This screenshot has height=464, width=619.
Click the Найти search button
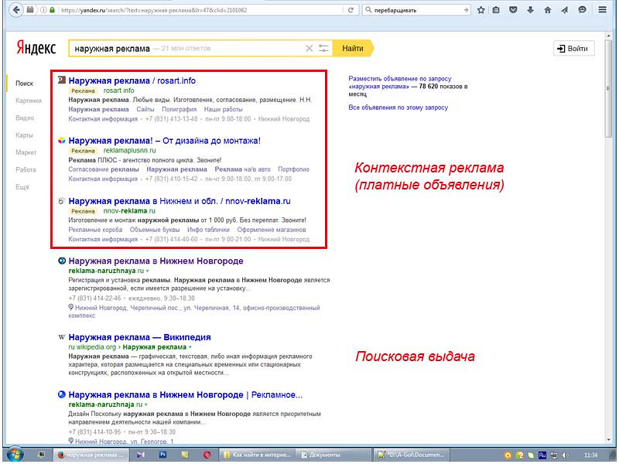(353, 49)
